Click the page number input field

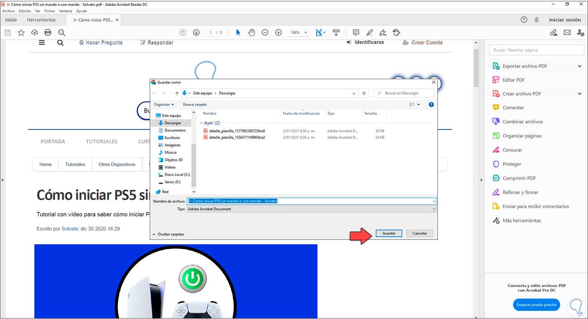coord(211,33)
